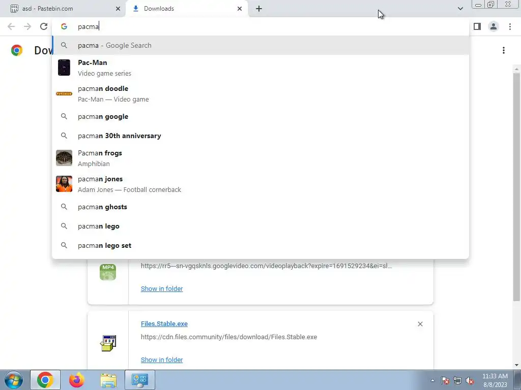Reload the page with the refresh icon

(x=44, y=26)
